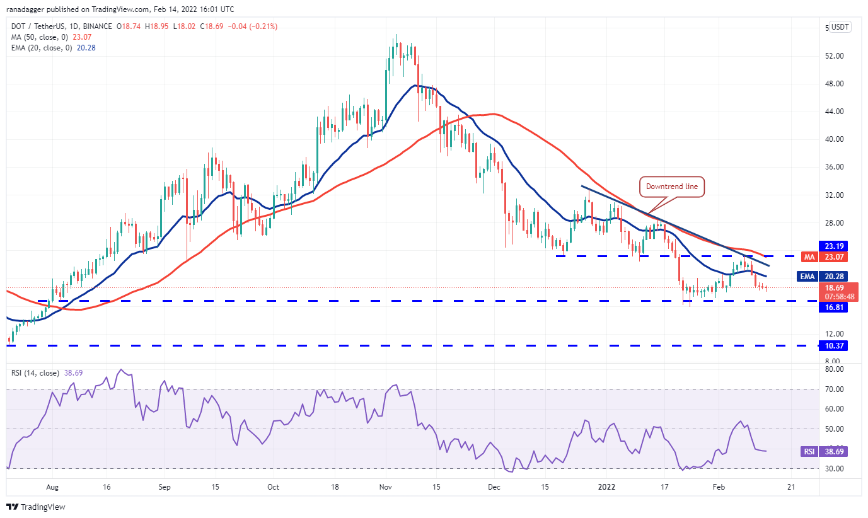This screenshot has height=518, width=868.
Task: Open the DOT / TetherUS symbol legend
Action: [60, 26]
